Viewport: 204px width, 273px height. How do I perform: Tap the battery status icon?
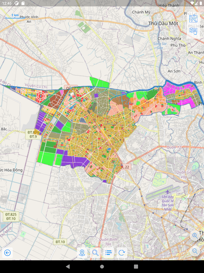(201, 3)
